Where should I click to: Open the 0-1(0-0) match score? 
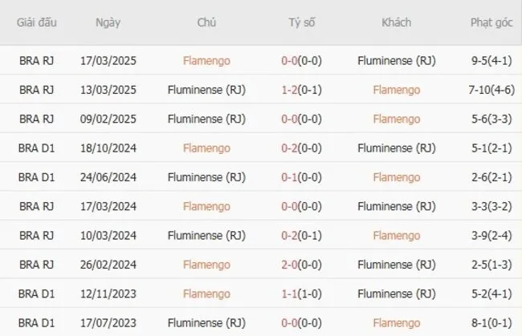(302, 177)
